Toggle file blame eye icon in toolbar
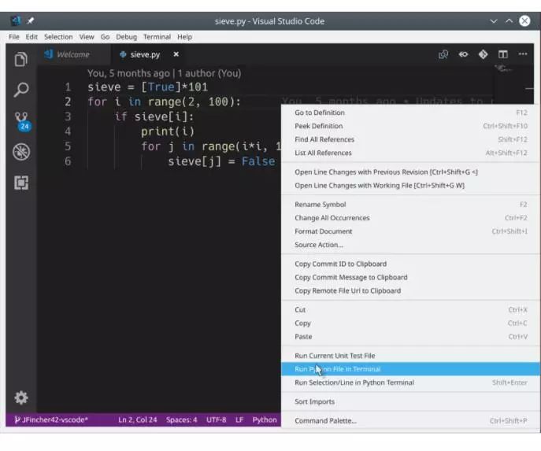The width and height of the screenshot is (541, 451). coord(463,54)
